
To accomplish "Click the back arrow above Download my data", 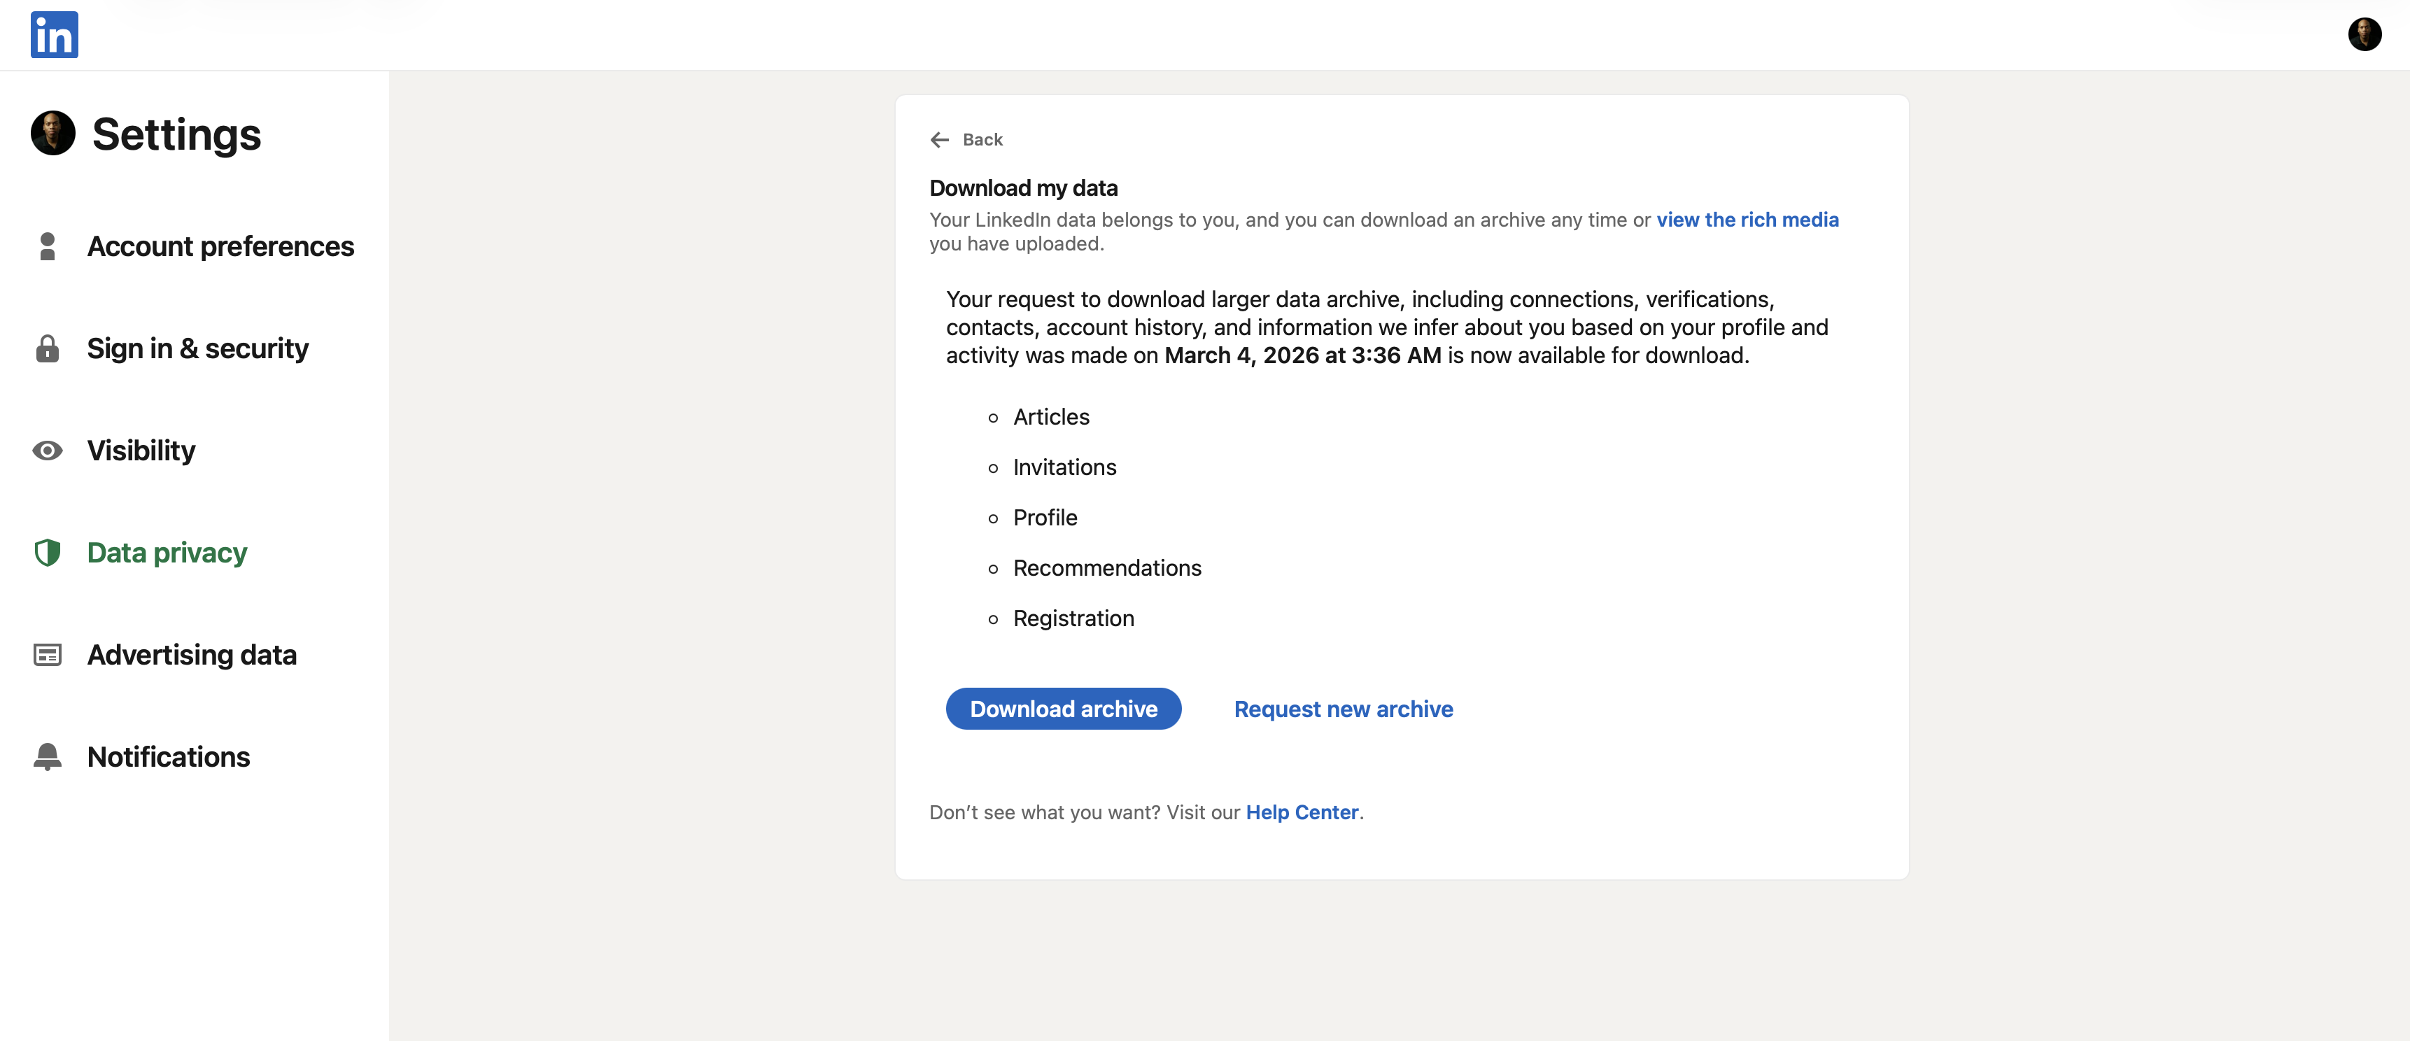I will (940, 139).
